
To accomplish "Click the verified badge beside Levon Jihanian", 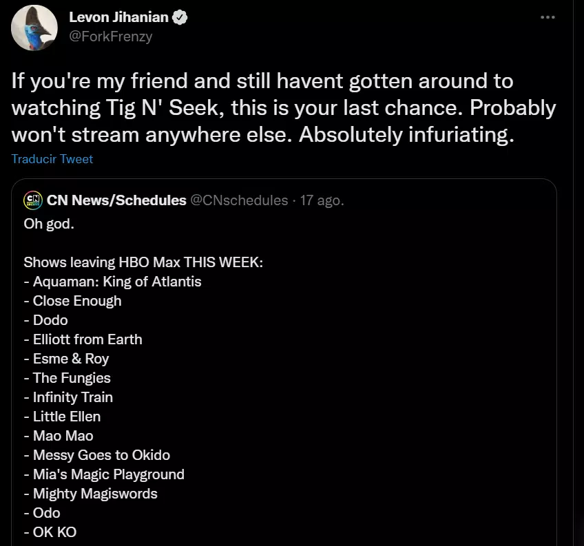I will tap(180, 19).
